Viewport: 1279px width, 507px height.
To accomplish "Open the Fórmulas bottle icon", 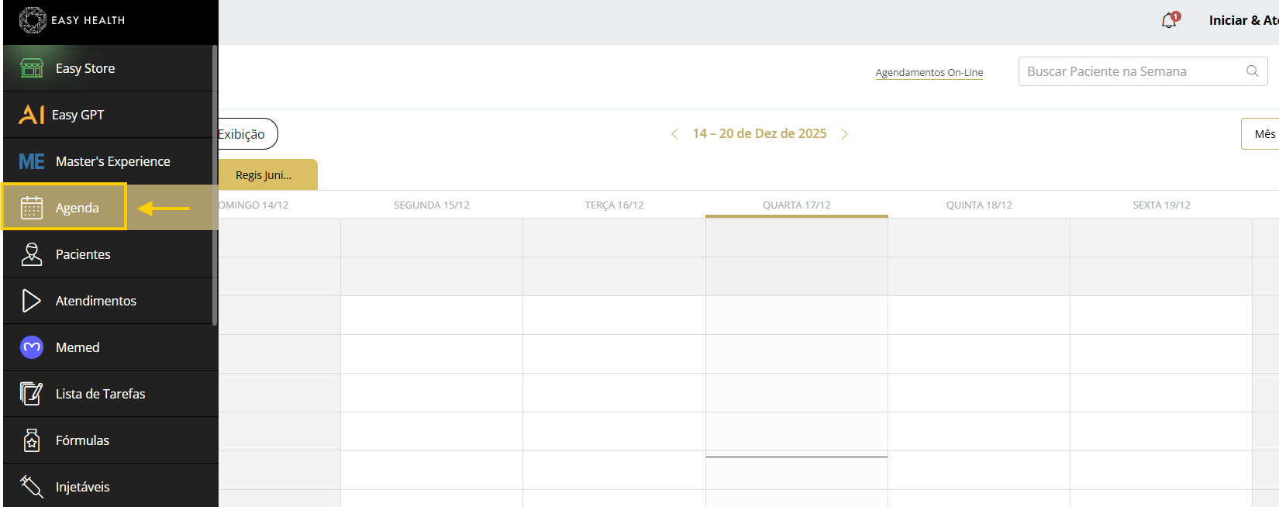I will 32,440.
